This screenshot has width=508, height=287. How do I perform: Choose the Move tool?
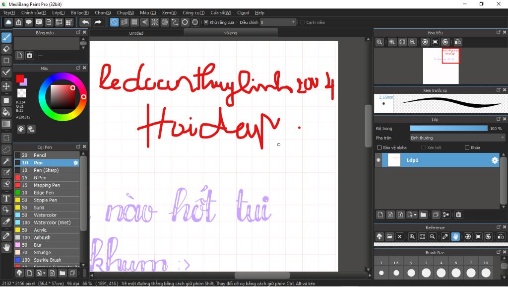tap(6, 86)
